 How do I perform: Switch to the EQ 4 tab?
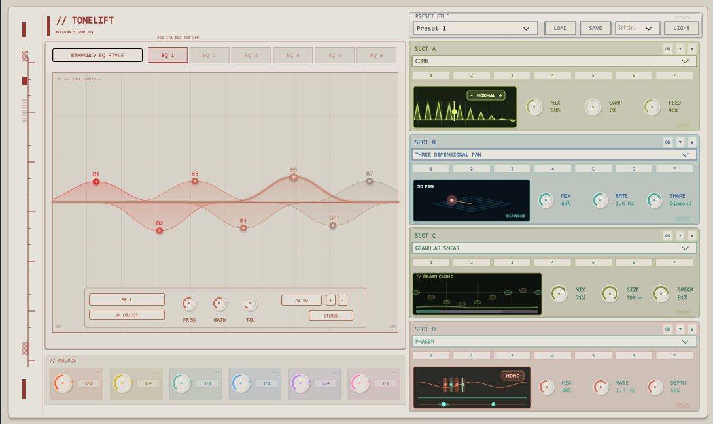tap(293, 56)
